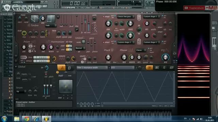Open Google Chrome from the taskbar
The width and height of the screenshot is (218, 122).
[27, 119]
